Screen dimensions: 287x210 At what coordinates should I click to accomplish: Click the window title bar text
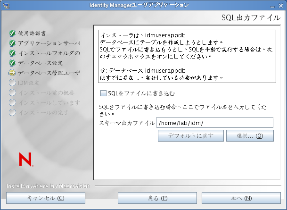139,5
